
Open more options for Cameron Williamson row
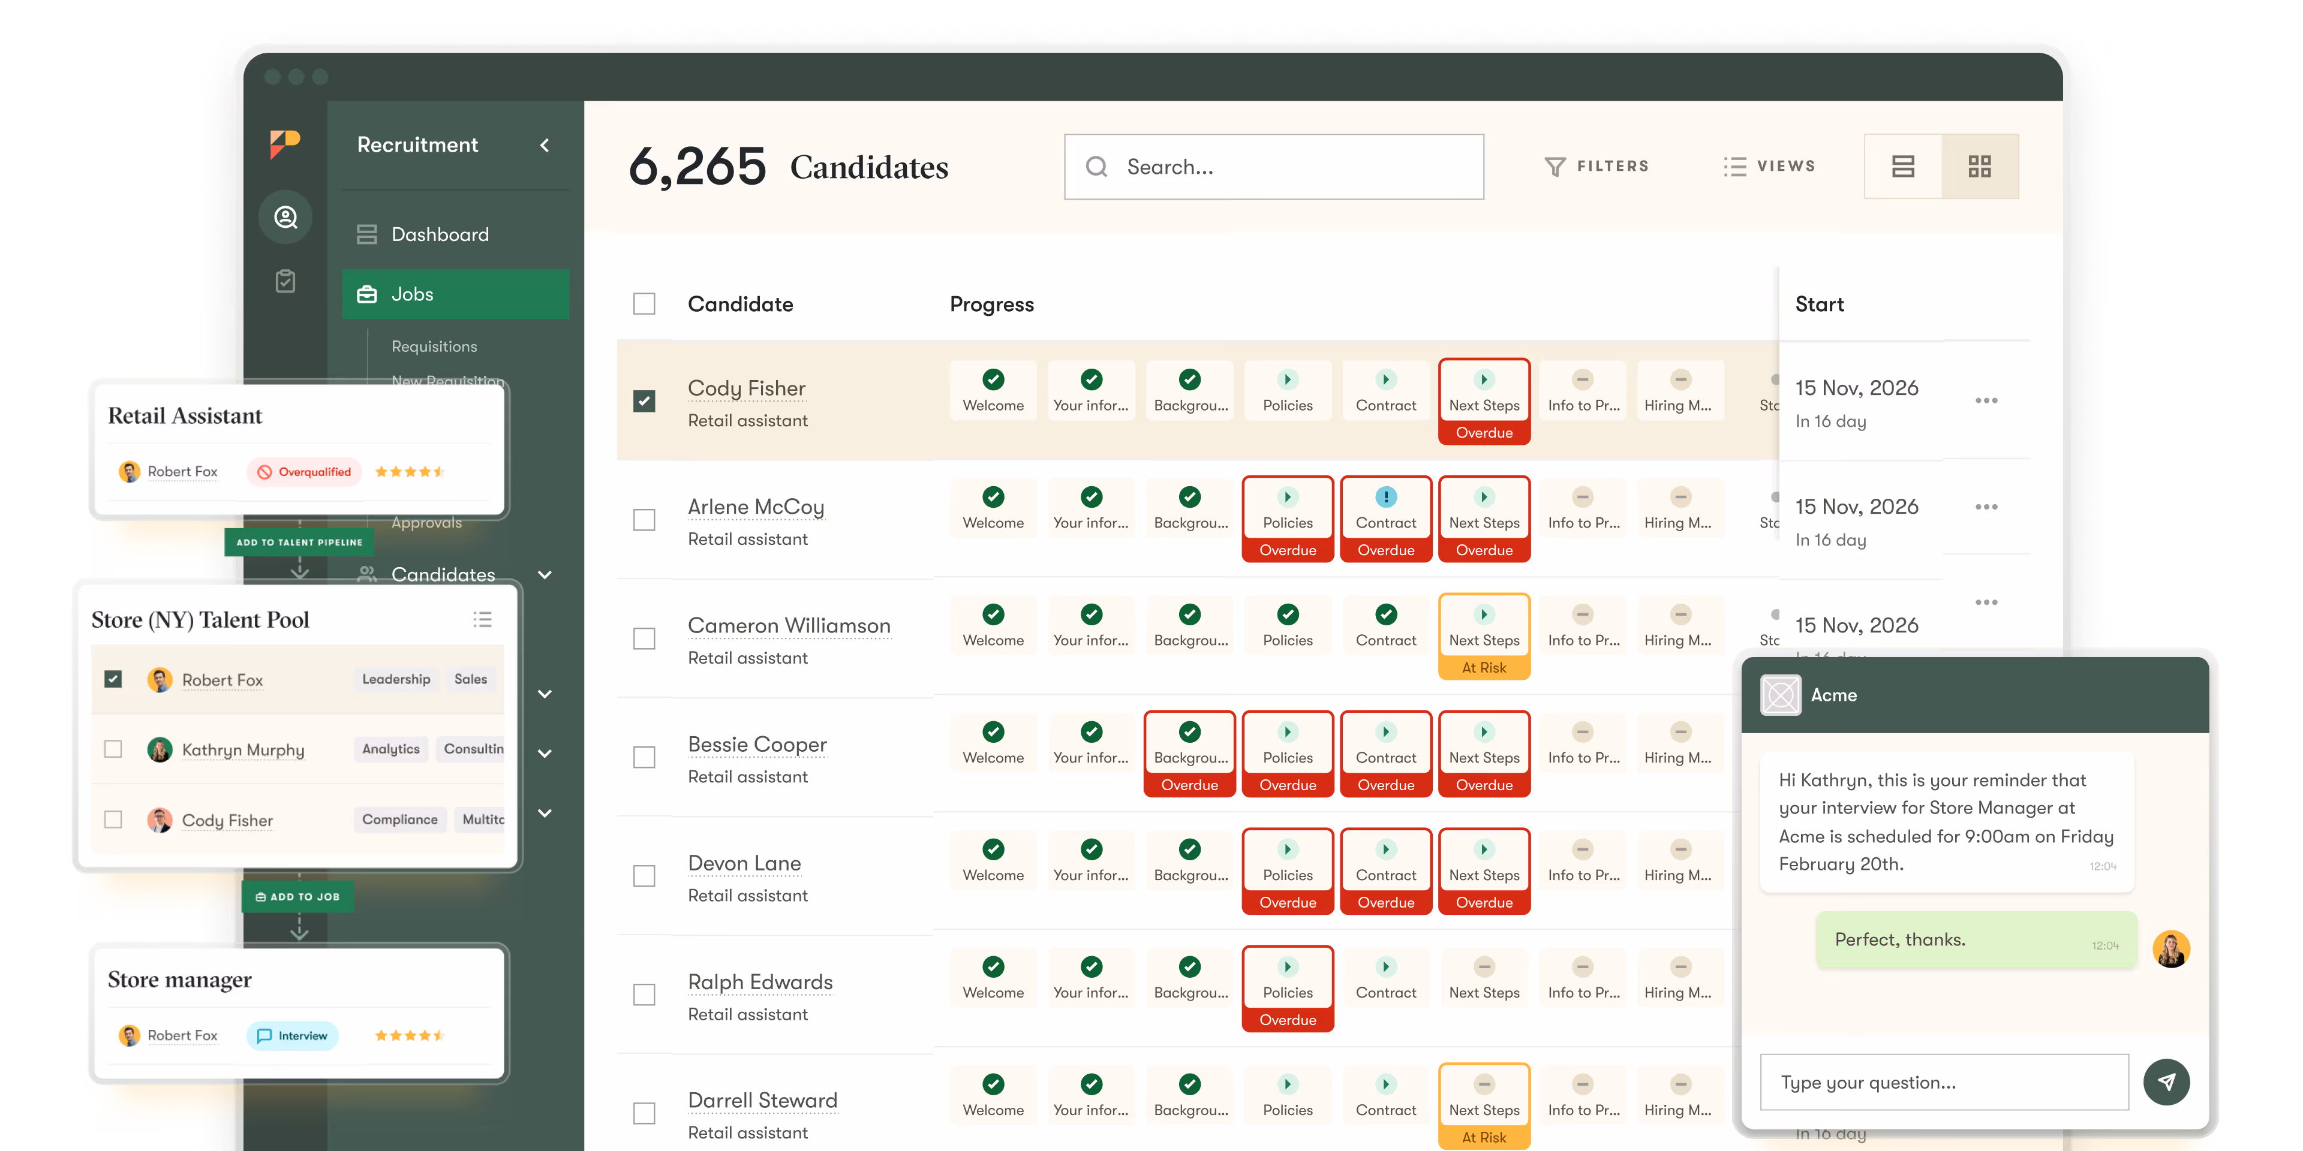(x=1986, y=602)
